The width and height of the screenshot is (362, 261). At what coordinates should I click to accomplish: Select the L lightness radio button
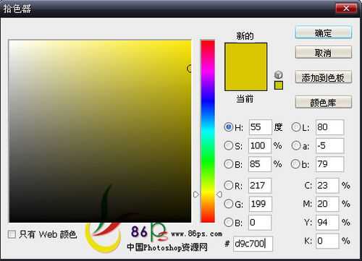[295, 127]
